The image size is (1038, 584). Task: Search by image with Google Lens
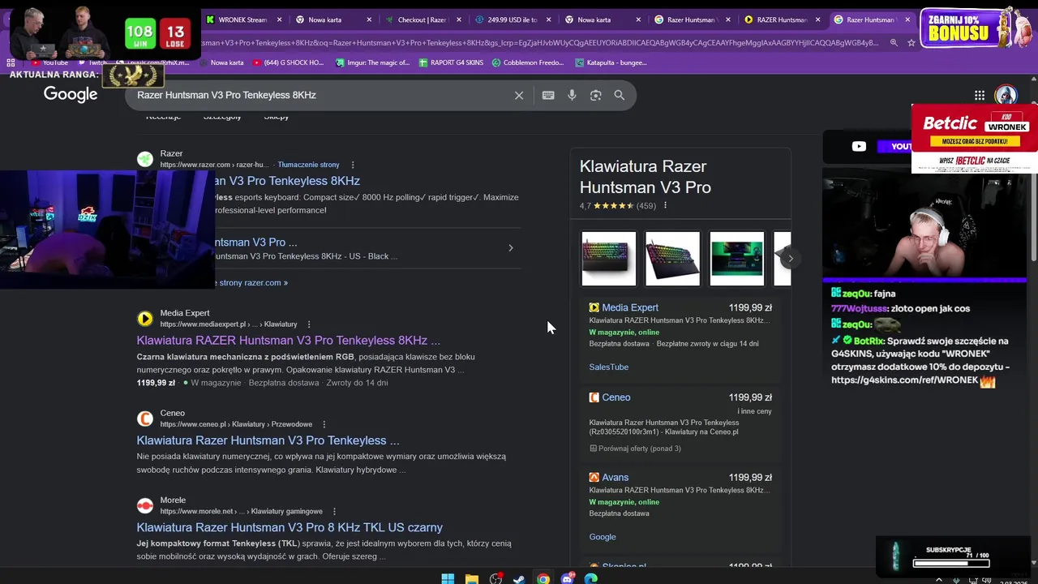pos(596,95)
